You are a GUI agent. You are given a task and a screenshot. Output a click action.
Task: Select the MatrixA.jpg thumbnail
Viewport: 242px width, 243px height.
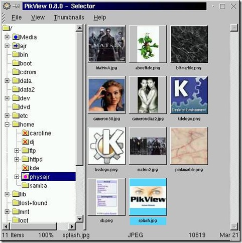pyautogui.click(x=106, y=44)
